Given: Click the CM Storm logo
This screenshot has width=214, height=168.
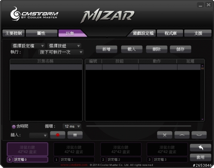Looking at the screenshot, I should tap(34, 14).
